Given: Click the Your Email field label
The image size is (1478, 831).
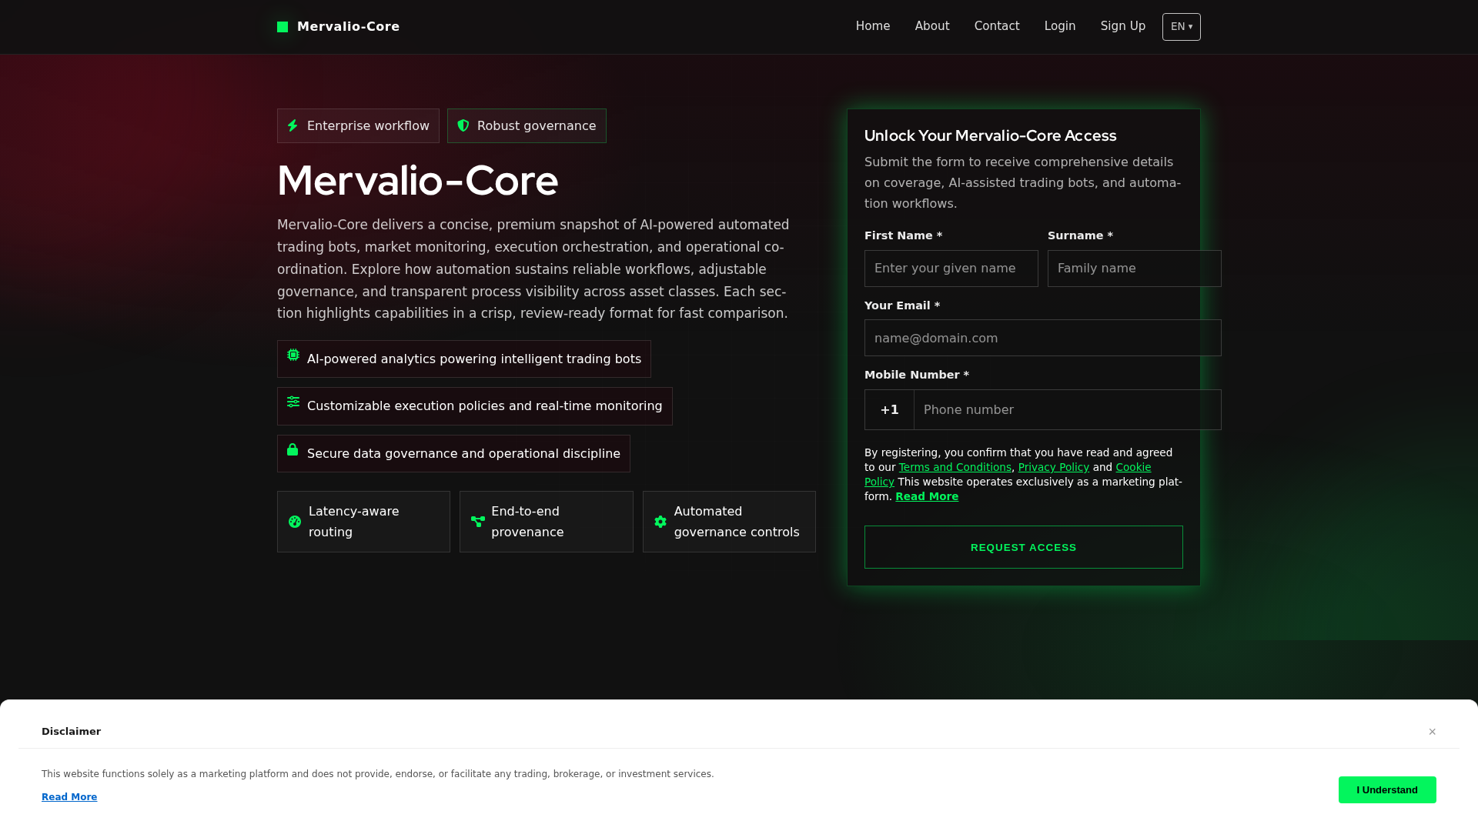Looking at the screenshot, I should point(902,305).
